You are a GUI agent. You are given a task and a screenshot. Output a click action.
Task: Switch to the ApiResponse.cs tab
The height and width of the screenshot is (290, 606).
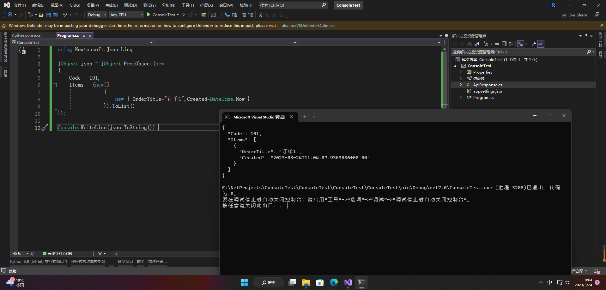point(27,35)
